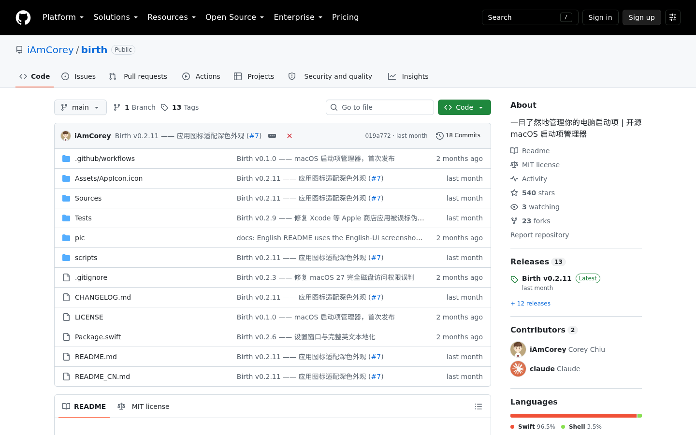Open the CHANGELOG.md file

click(103, 297)
